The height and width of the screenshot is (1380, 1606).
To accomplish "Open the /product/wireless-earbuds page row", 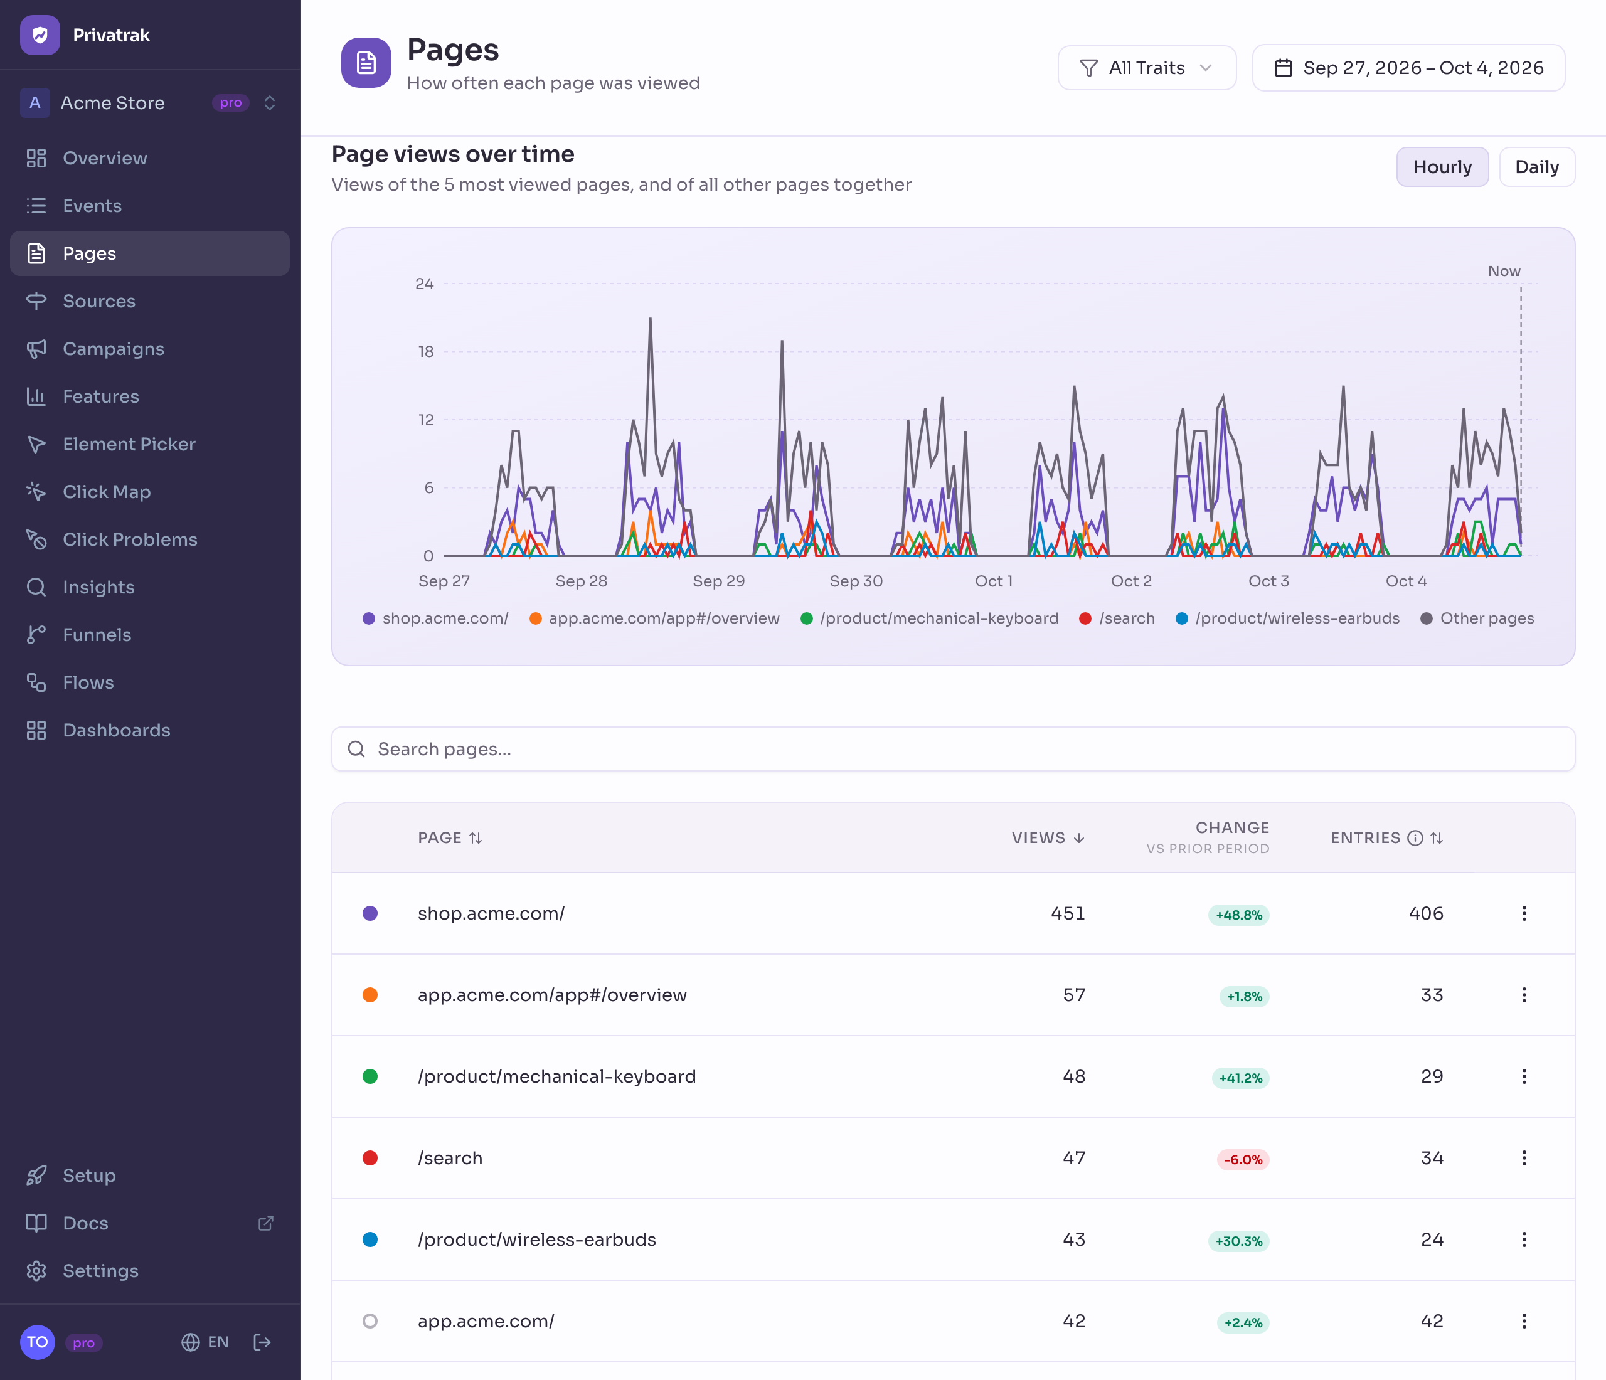I will point(952,1239).
